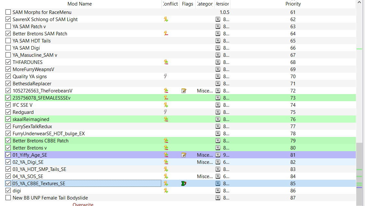The height and width of the screenshot is (206, 365).
Task: Sort by Version column header
Action: point(222,4)
